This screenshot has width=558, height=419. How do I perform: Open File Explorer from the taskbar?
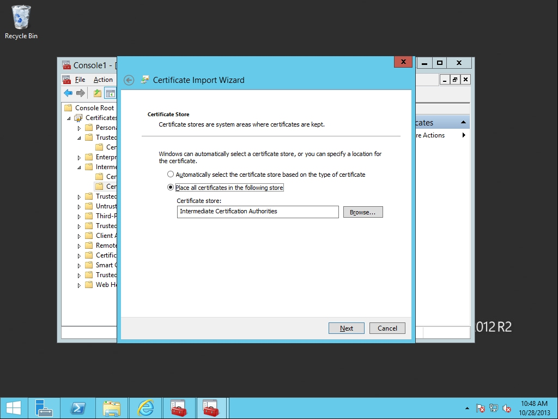click(112, 408)
